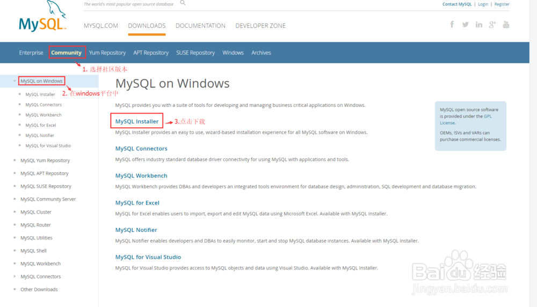Open MySQL Yum Repository in the sidebar

[x=45, y=160]
